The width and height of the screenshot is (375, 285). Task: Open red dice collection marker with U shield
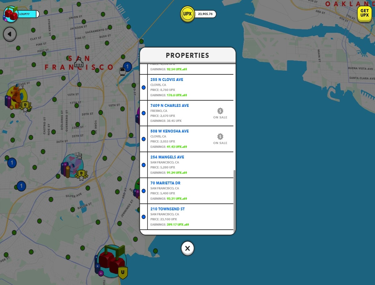coord(112,262)
